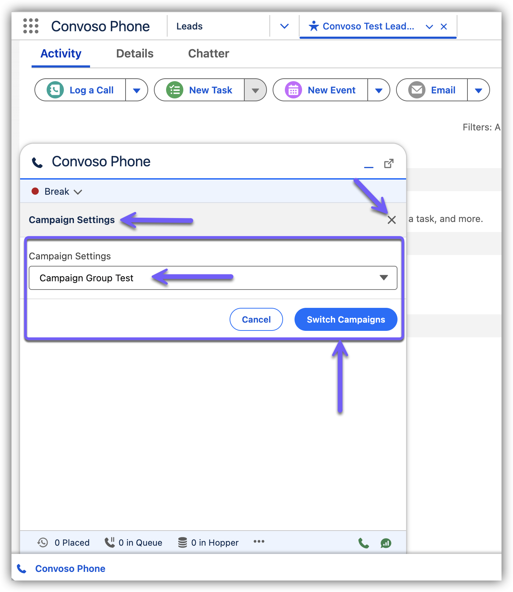Click the Email envelope icon
513x592 pixels.
coord(417,90)
